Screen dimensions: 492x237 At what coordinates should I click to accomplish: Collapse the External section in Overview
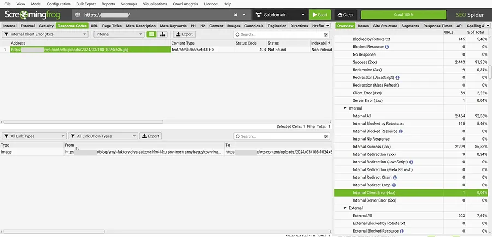tap(345, 208)
